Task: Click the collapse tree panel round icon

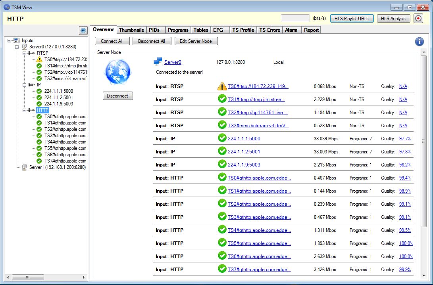Action: [x=83, y=31]
